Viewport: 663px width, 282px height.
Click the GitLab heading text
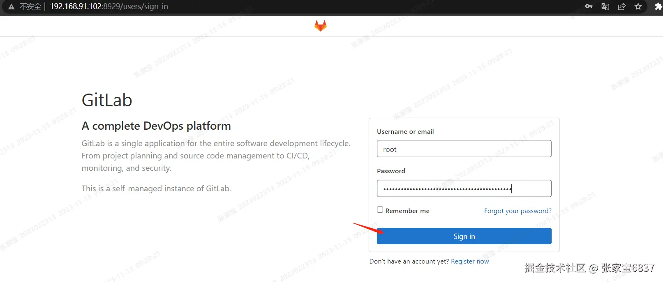click(107, 100)
